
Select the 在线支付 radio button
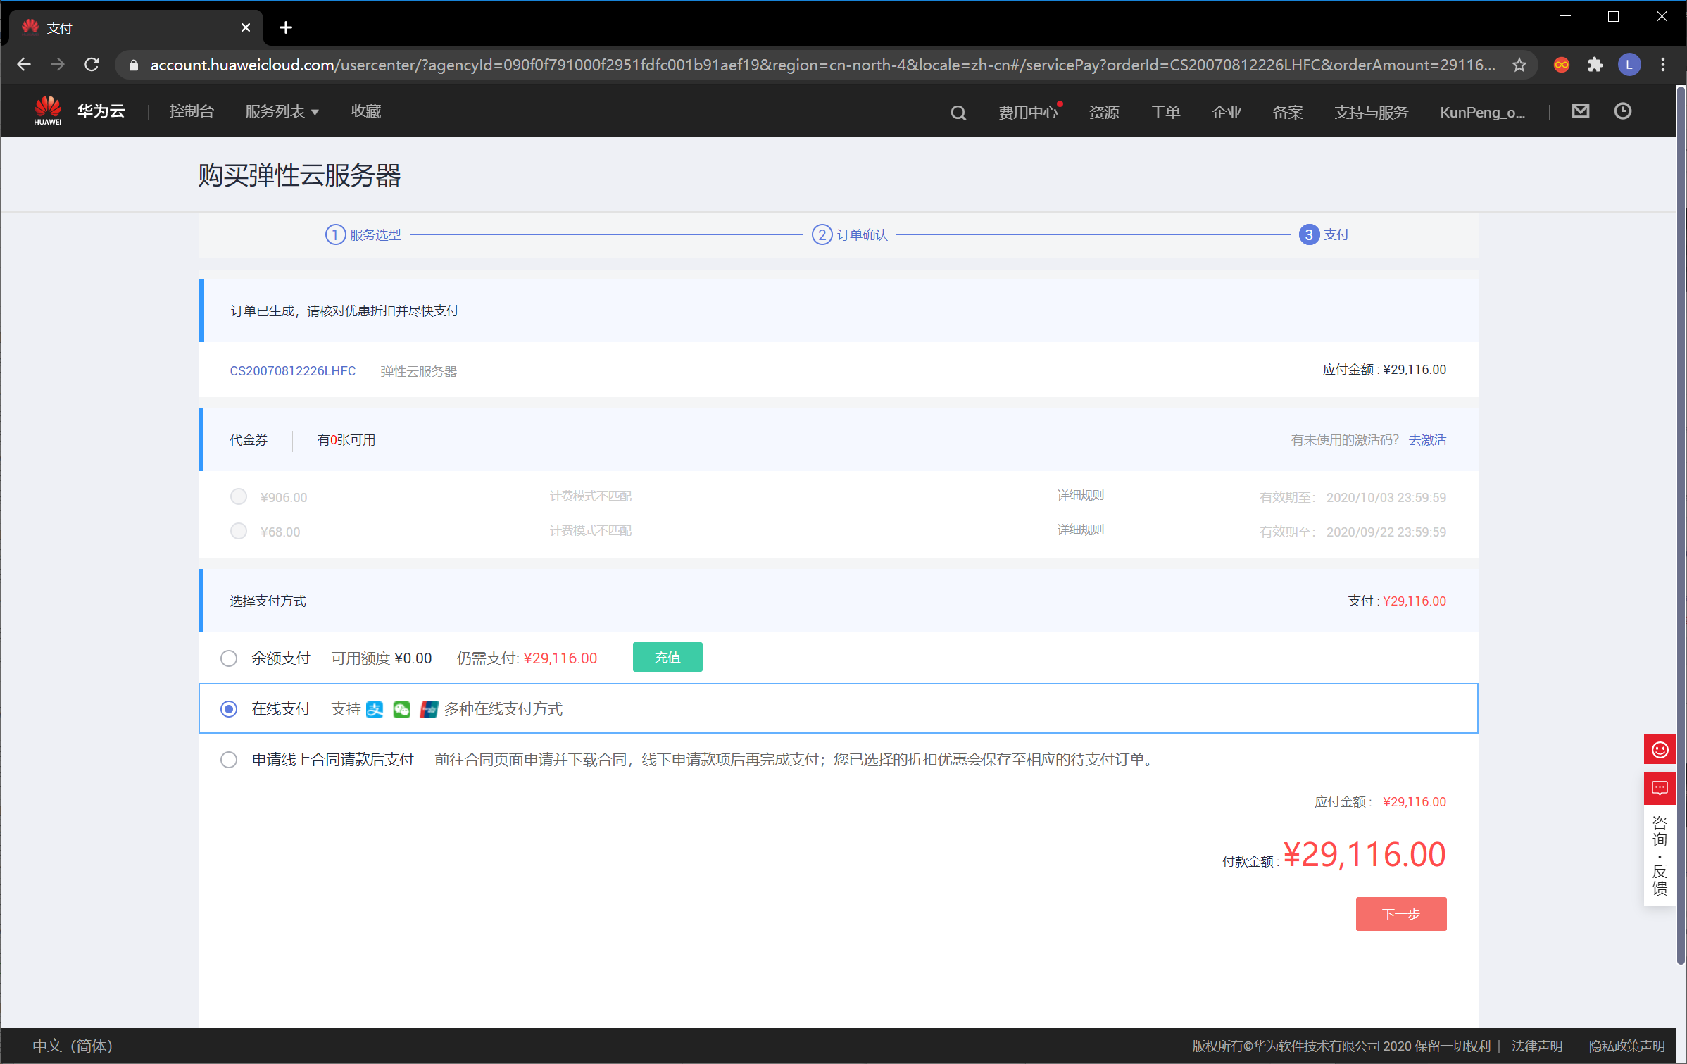[x=229, y=708]
